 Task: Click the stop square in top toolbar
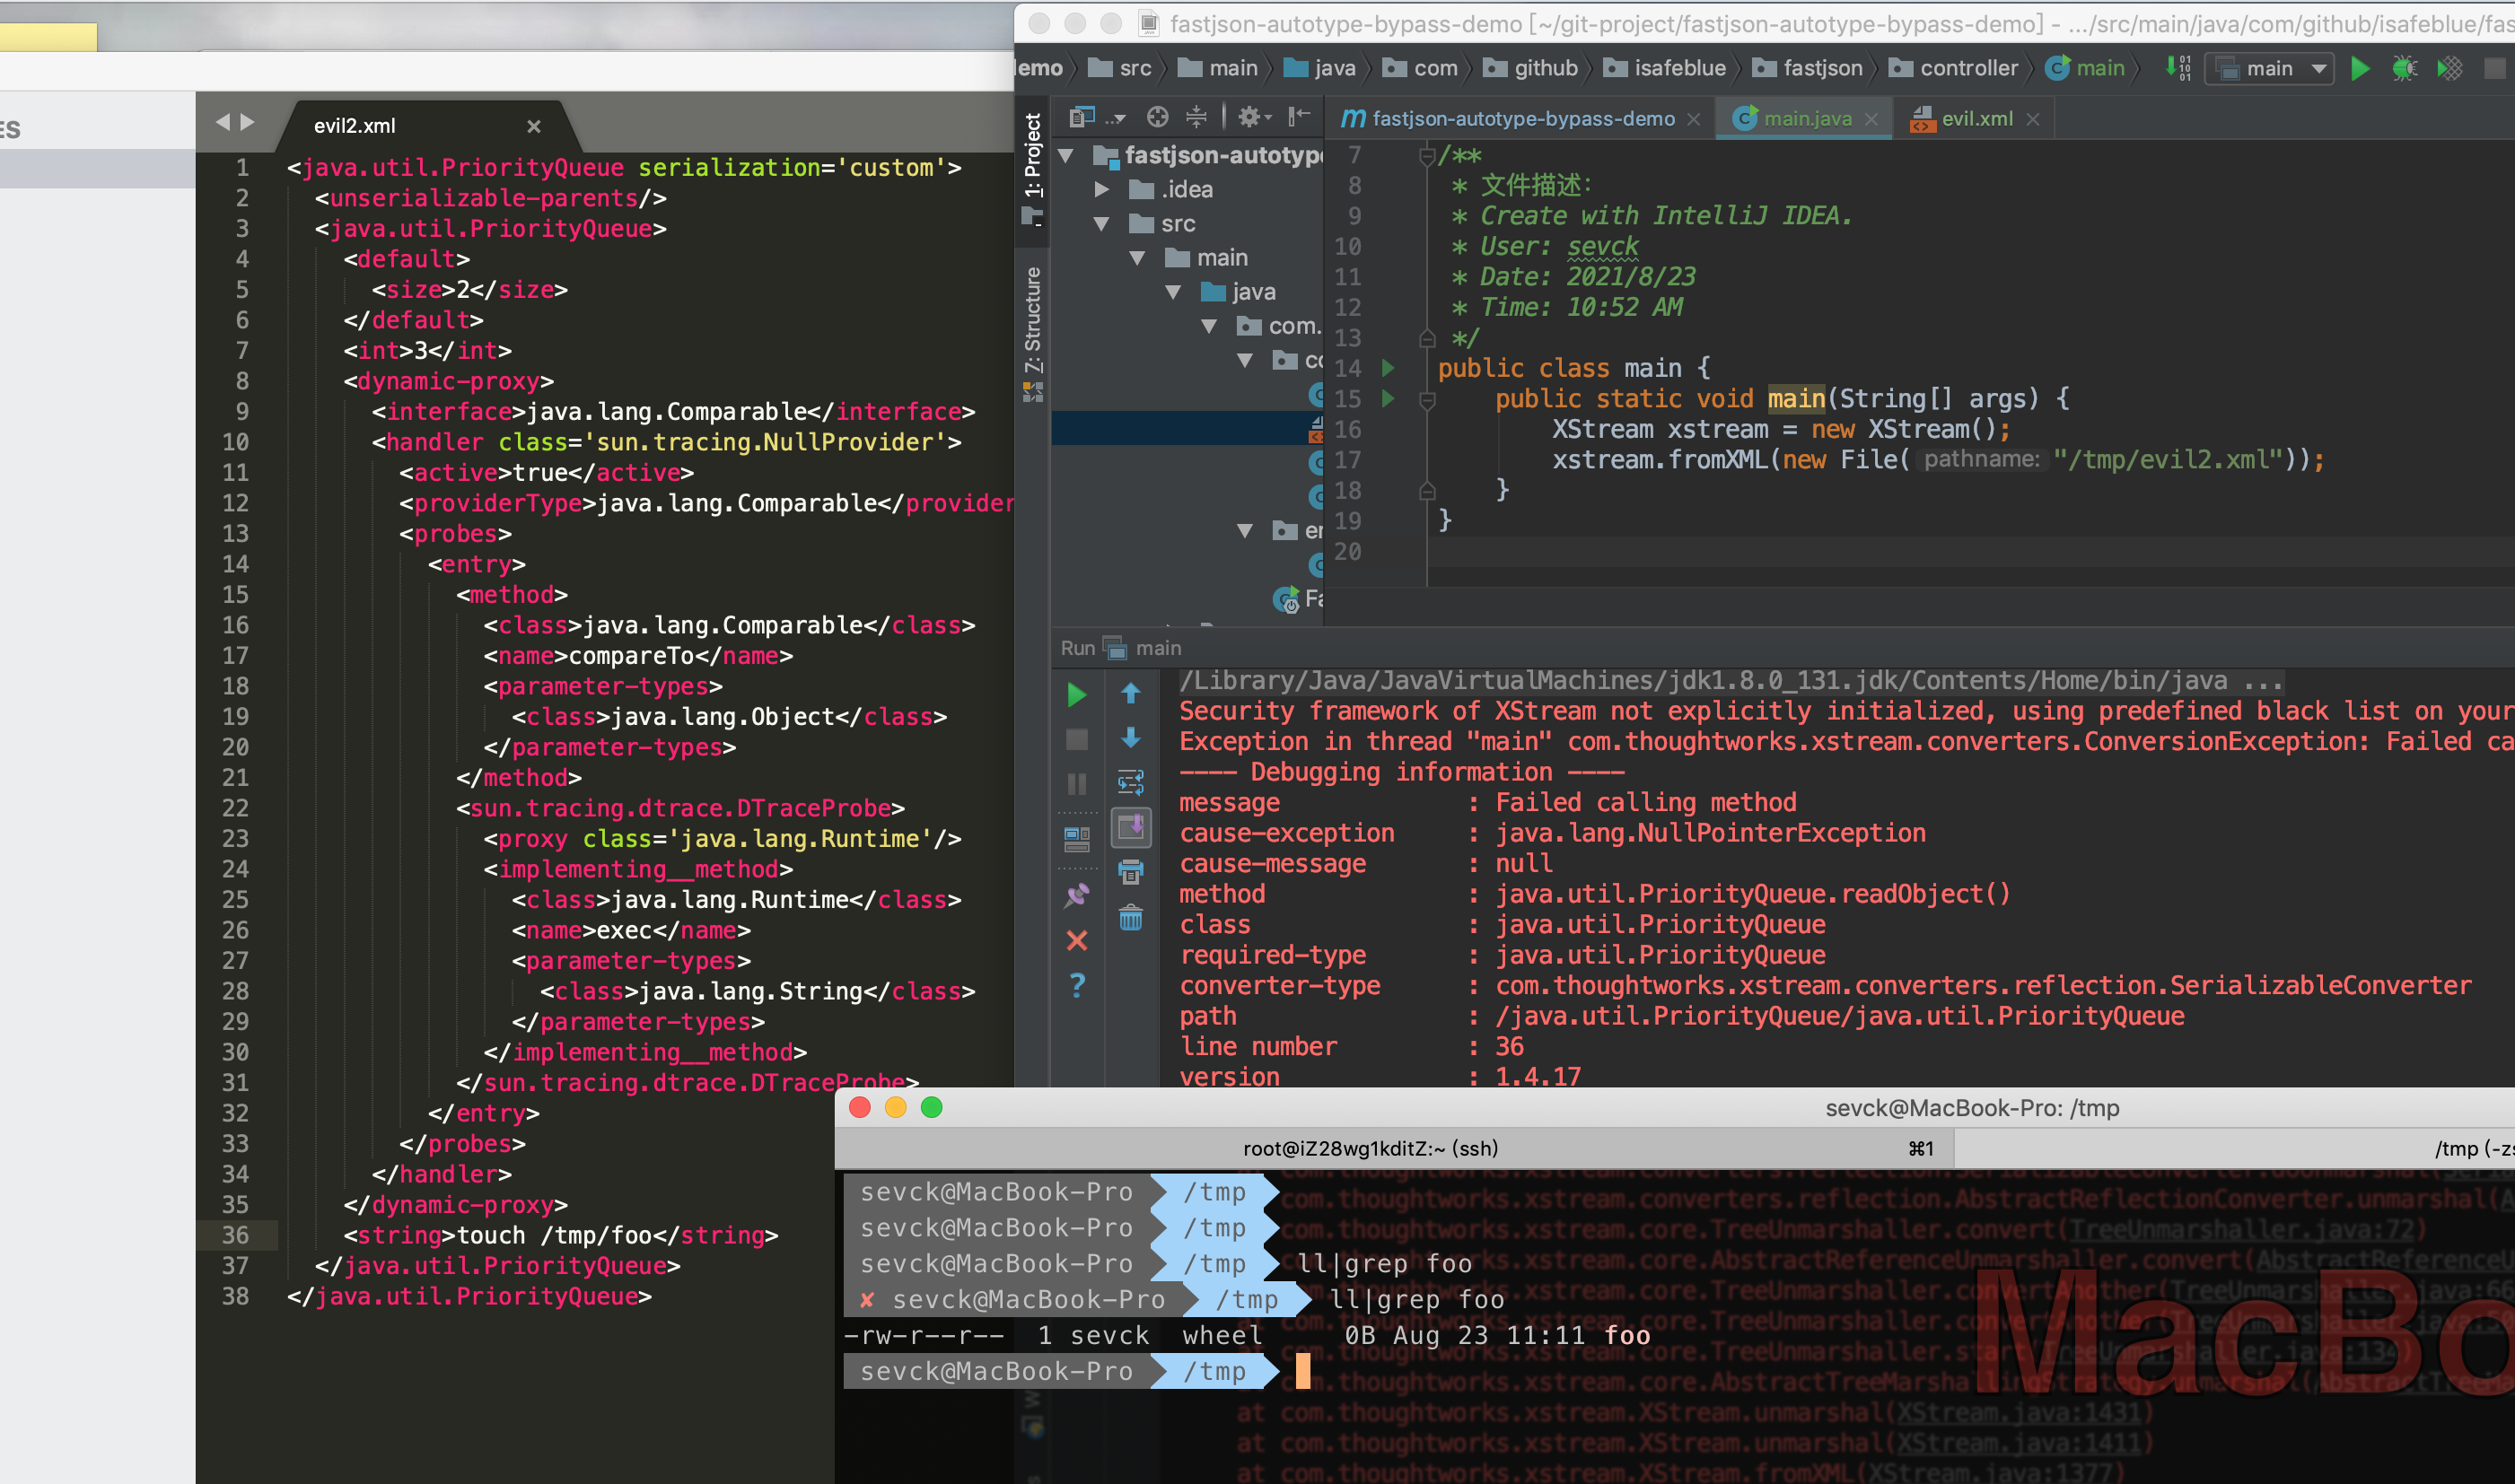coord(2495,68)
